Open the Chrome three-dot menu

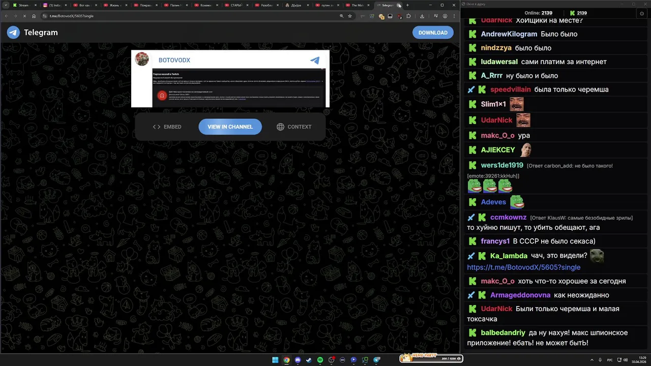454,16
